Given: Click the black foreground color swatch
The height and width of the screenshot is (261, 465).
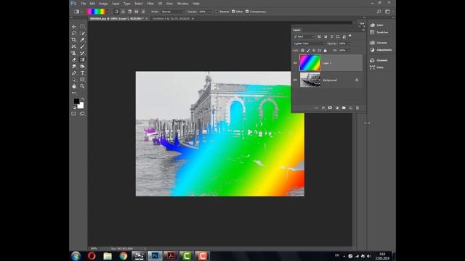Looking at the screenshot, I should pos(76,101).
